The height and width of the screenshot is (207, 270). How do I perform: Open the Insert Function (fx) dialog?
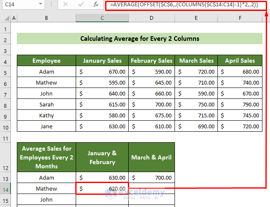click(96, 5)
